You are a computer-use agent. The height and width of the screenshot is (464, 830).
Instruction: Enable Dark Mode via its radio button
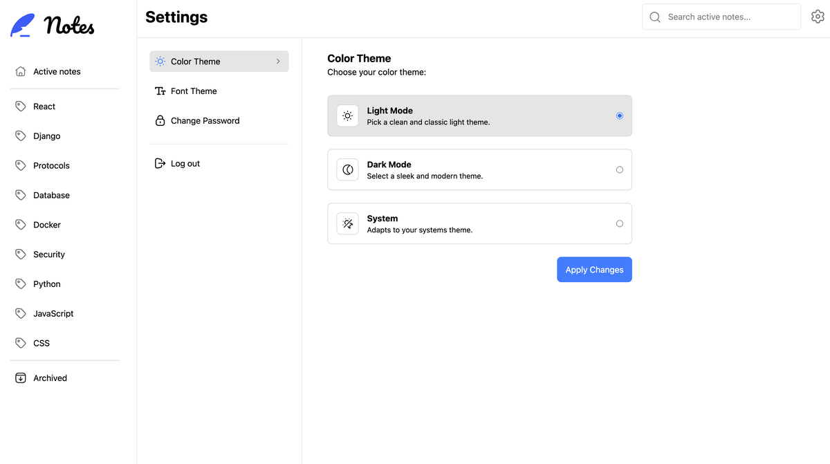click(x=619, y=169)
